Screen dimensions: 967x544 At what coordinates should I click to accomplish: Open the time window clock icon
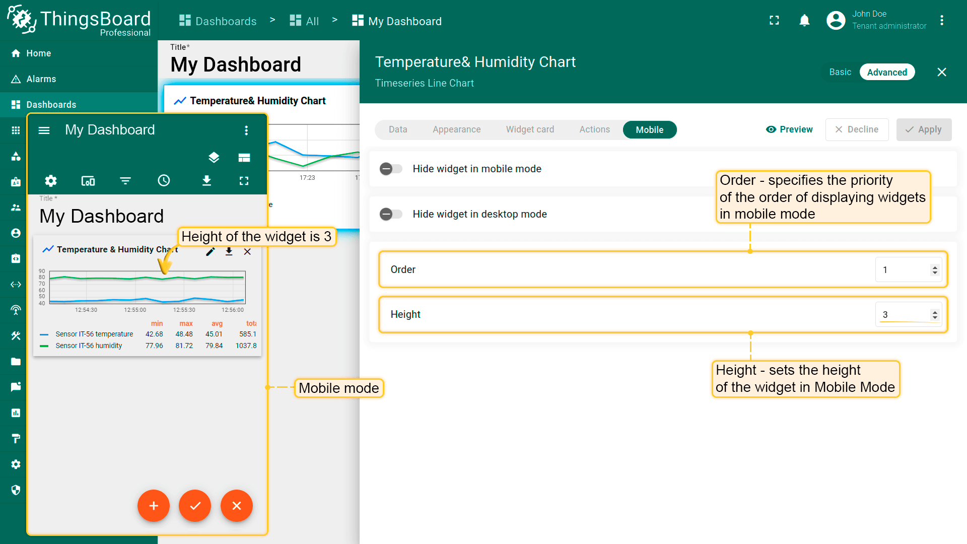[x=164, y=181]
